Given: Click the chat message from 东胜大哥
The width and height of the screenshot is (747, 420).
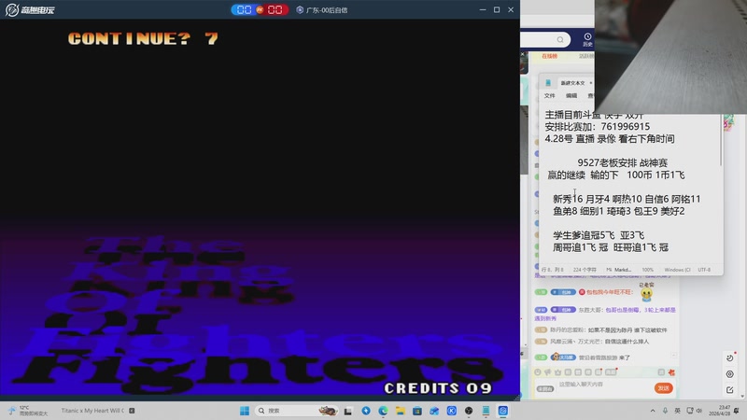Looking at the screenshot, I should click(x=605, y=314).
